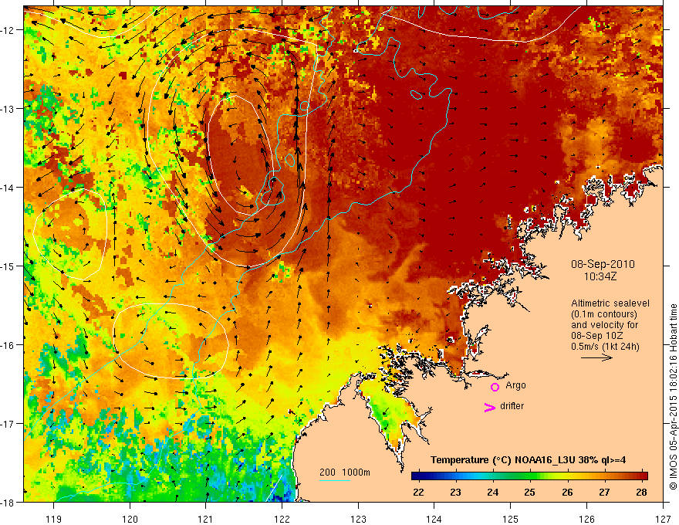Click the 'Argo' legend label
This screenshot has height=525, width=679.
[515, 385]
